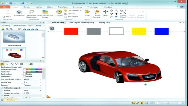Open the Piping.smg document tab
Screen dimensions: 188x106
coord(104,23)
